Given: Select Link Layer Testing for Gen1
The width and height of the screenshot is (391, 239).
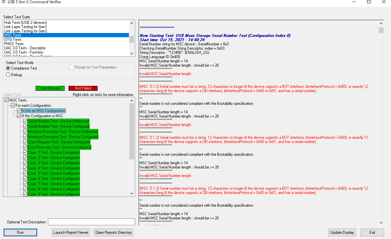Looking at the screenshot, I should tap(25, 27).
